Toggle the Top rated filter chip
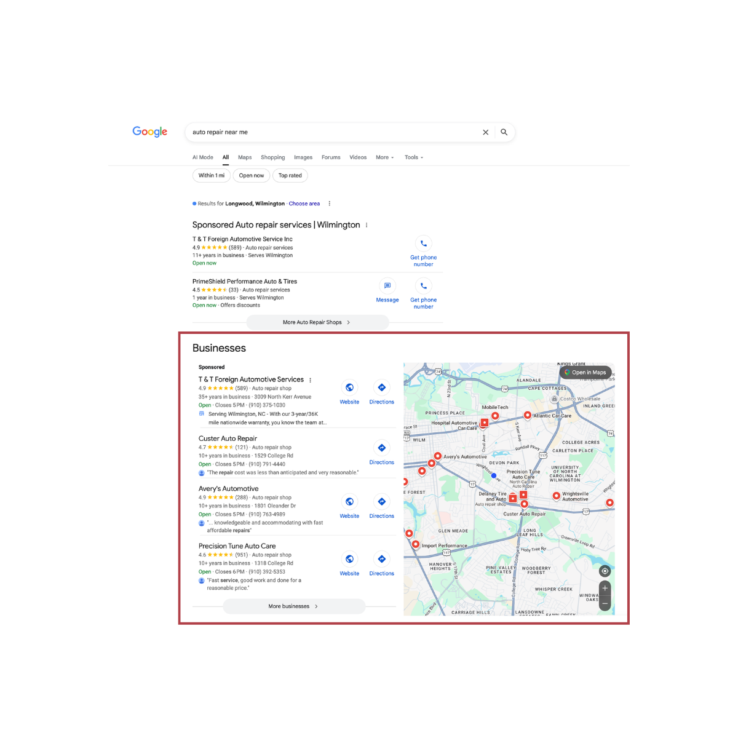The image size is (738, 738). tap(290, 176)
